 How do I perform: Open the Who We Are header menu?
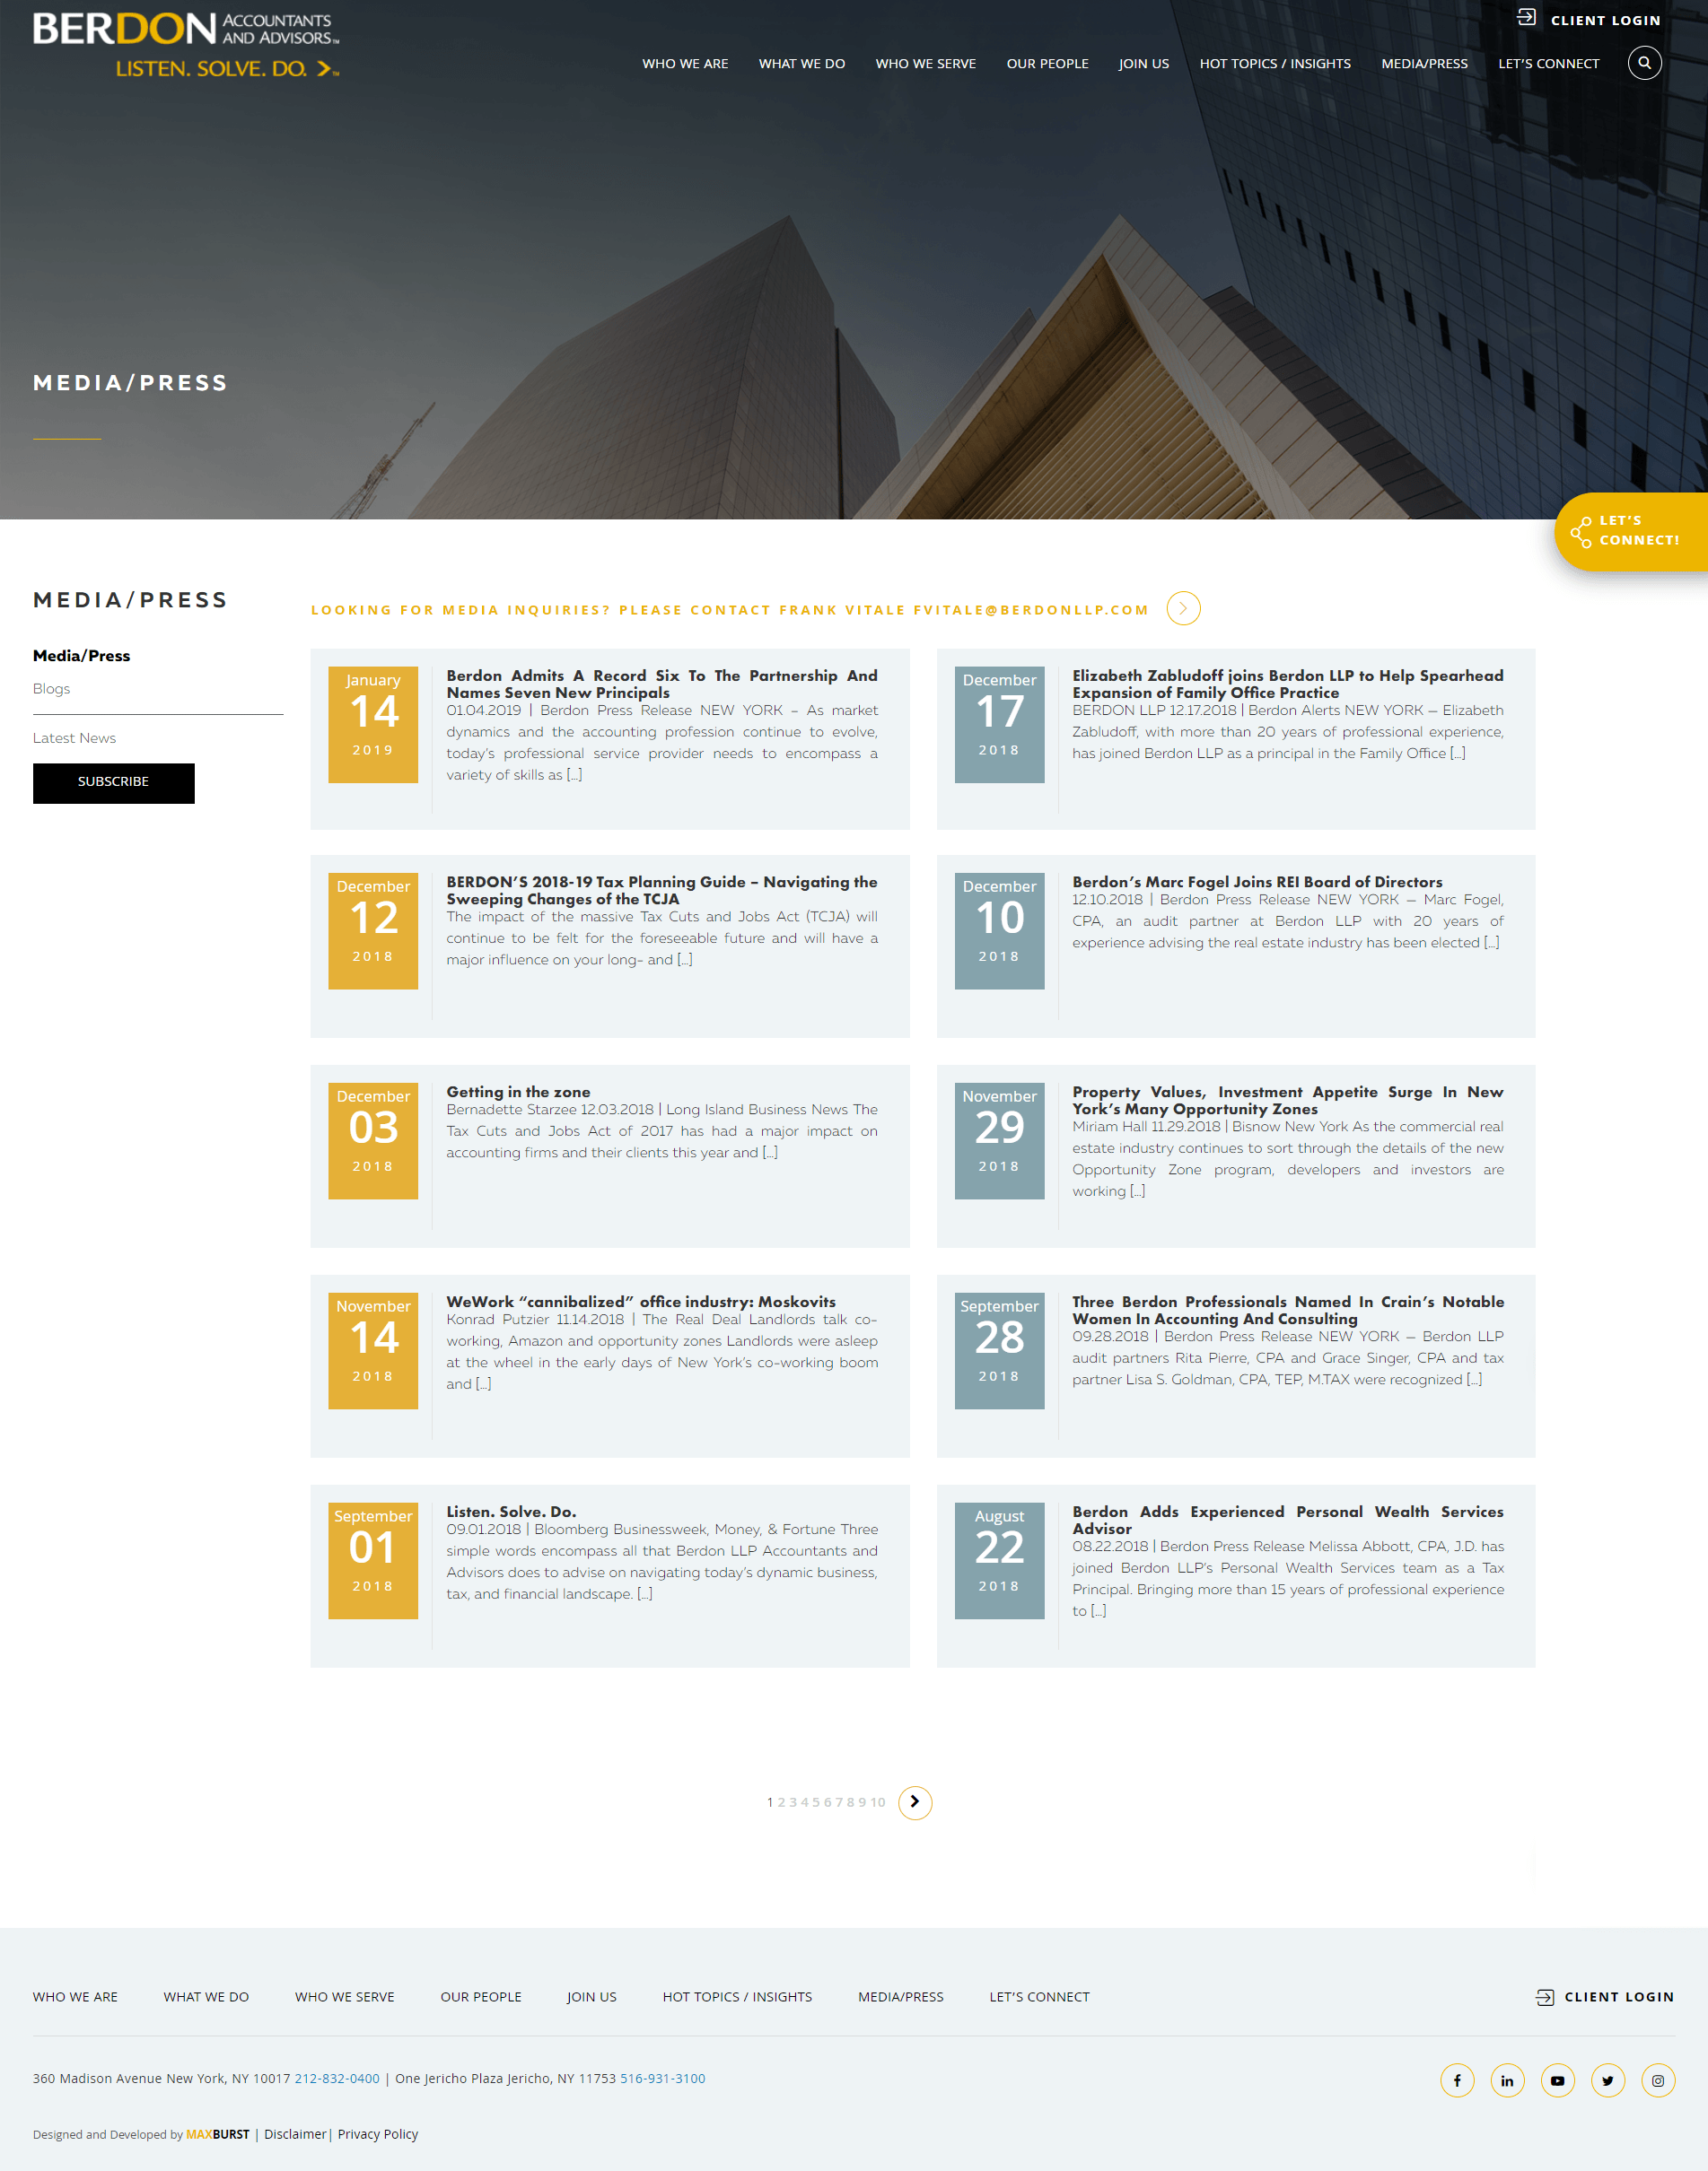[685, 64]
